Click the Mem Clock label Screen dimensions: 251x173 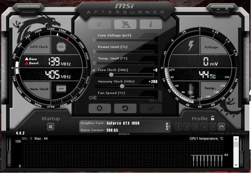pos(39,89)
